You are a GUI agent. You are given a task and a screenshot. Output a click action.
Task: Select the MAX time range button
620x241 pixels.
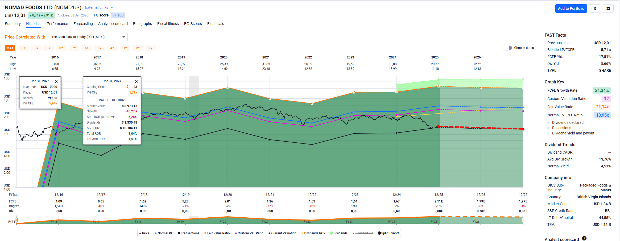pos(10,48)
